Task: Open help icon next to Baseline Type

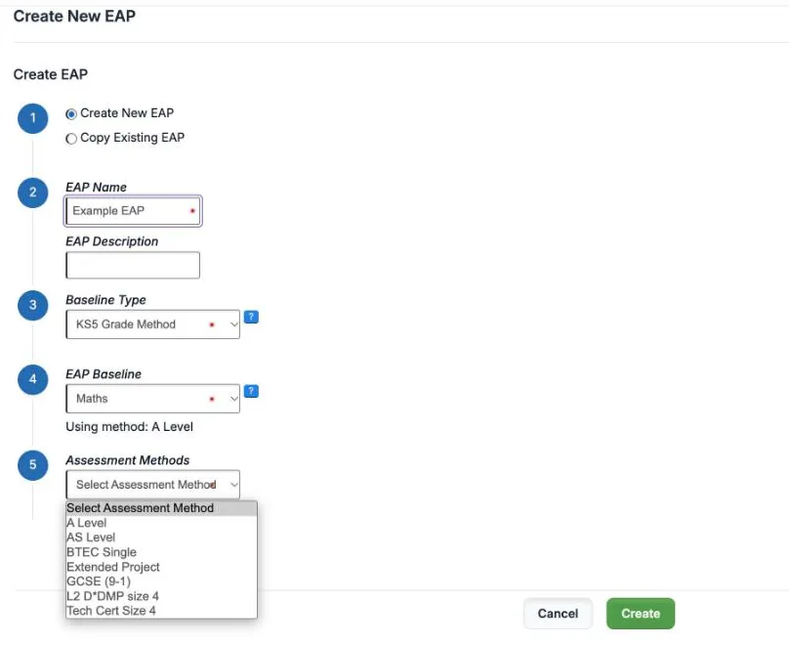Action: pos(251,318)
